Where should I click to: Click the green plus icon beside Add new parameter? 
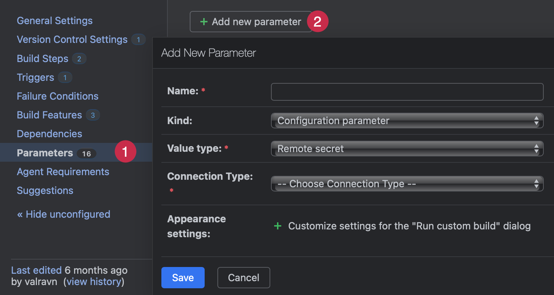pos(204,22)
